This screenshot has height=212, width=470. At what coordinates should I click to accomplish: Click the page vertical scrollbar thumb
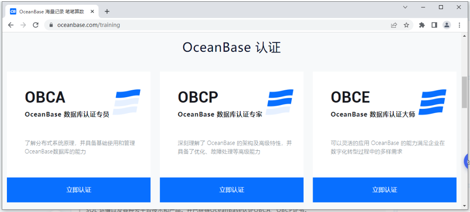click(x=464, y=92)
